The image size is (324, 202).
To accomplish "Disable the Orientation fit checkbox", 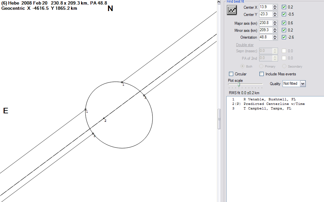I will (x=284, y=37).
